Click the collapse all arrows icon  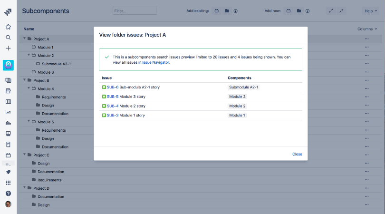(341, 11)
